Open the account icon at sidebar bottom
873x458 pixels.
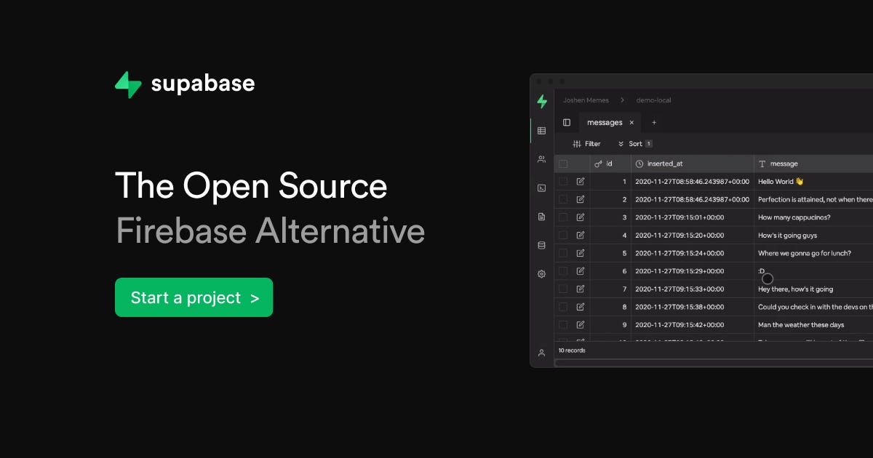click(541, 353)
